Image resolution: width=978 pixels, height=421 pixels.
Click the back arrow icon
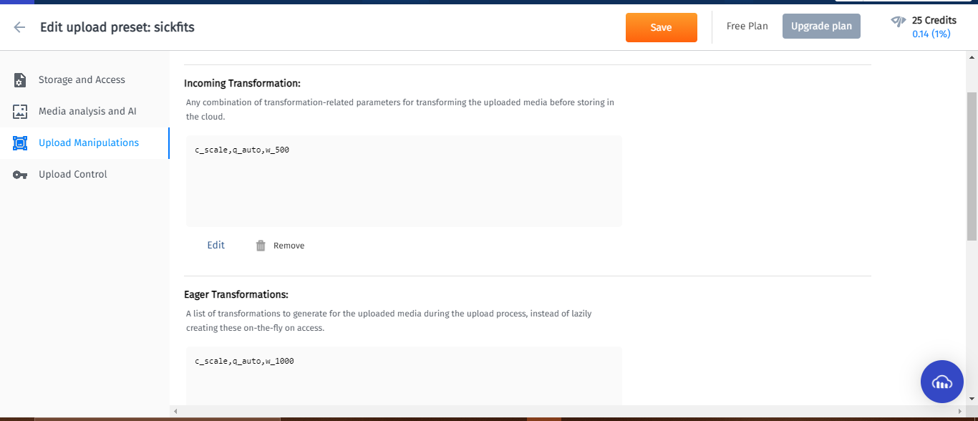pyautogui.click(x=19, y=27)
